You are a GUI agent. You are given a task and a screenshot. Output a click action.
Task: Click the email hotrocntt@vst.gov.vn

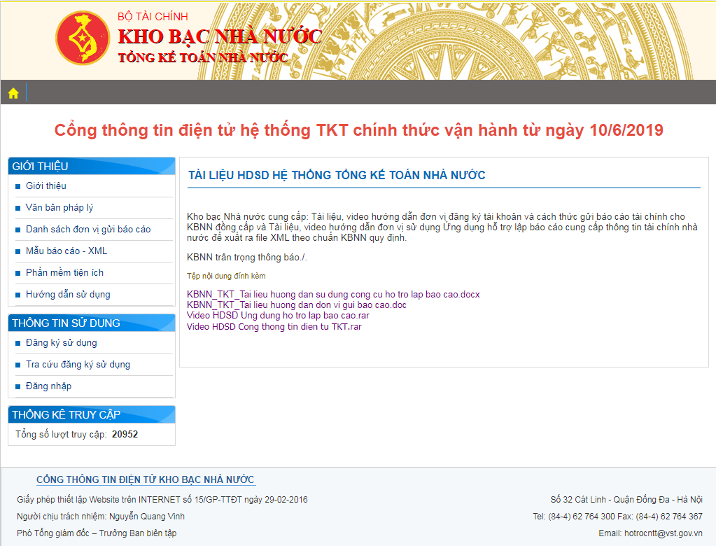(x=663, y=533)
